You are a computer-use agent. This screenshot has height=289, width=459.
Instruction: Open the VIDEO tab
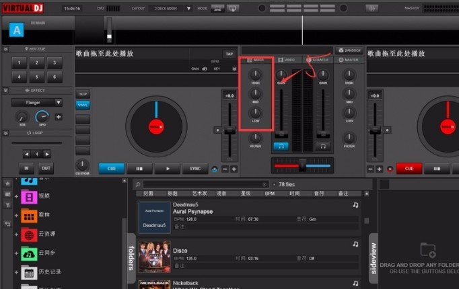click(287, 60)
